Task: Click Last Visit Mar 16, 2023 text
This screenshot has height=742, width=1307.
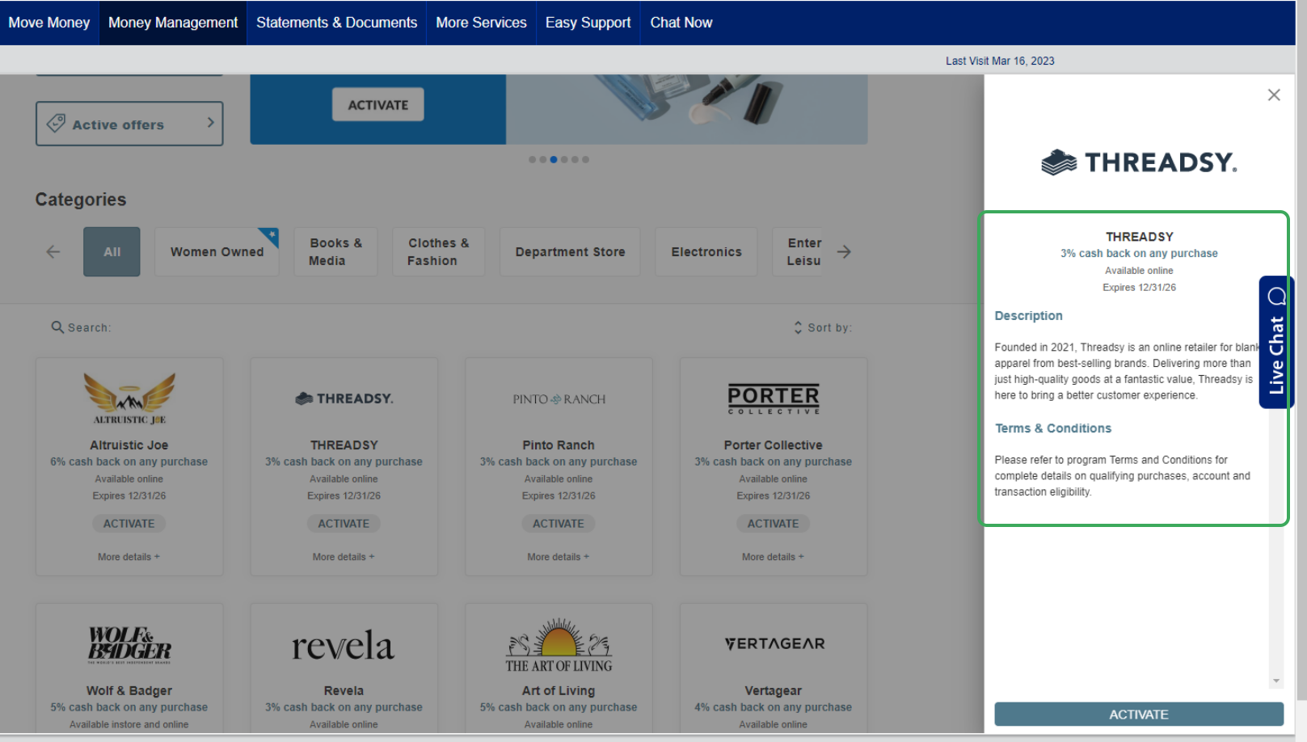Action: (x=1000, y=61)
